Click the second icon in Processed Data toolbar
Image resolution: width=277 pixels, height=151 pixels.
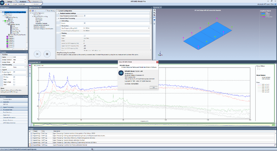30,68
